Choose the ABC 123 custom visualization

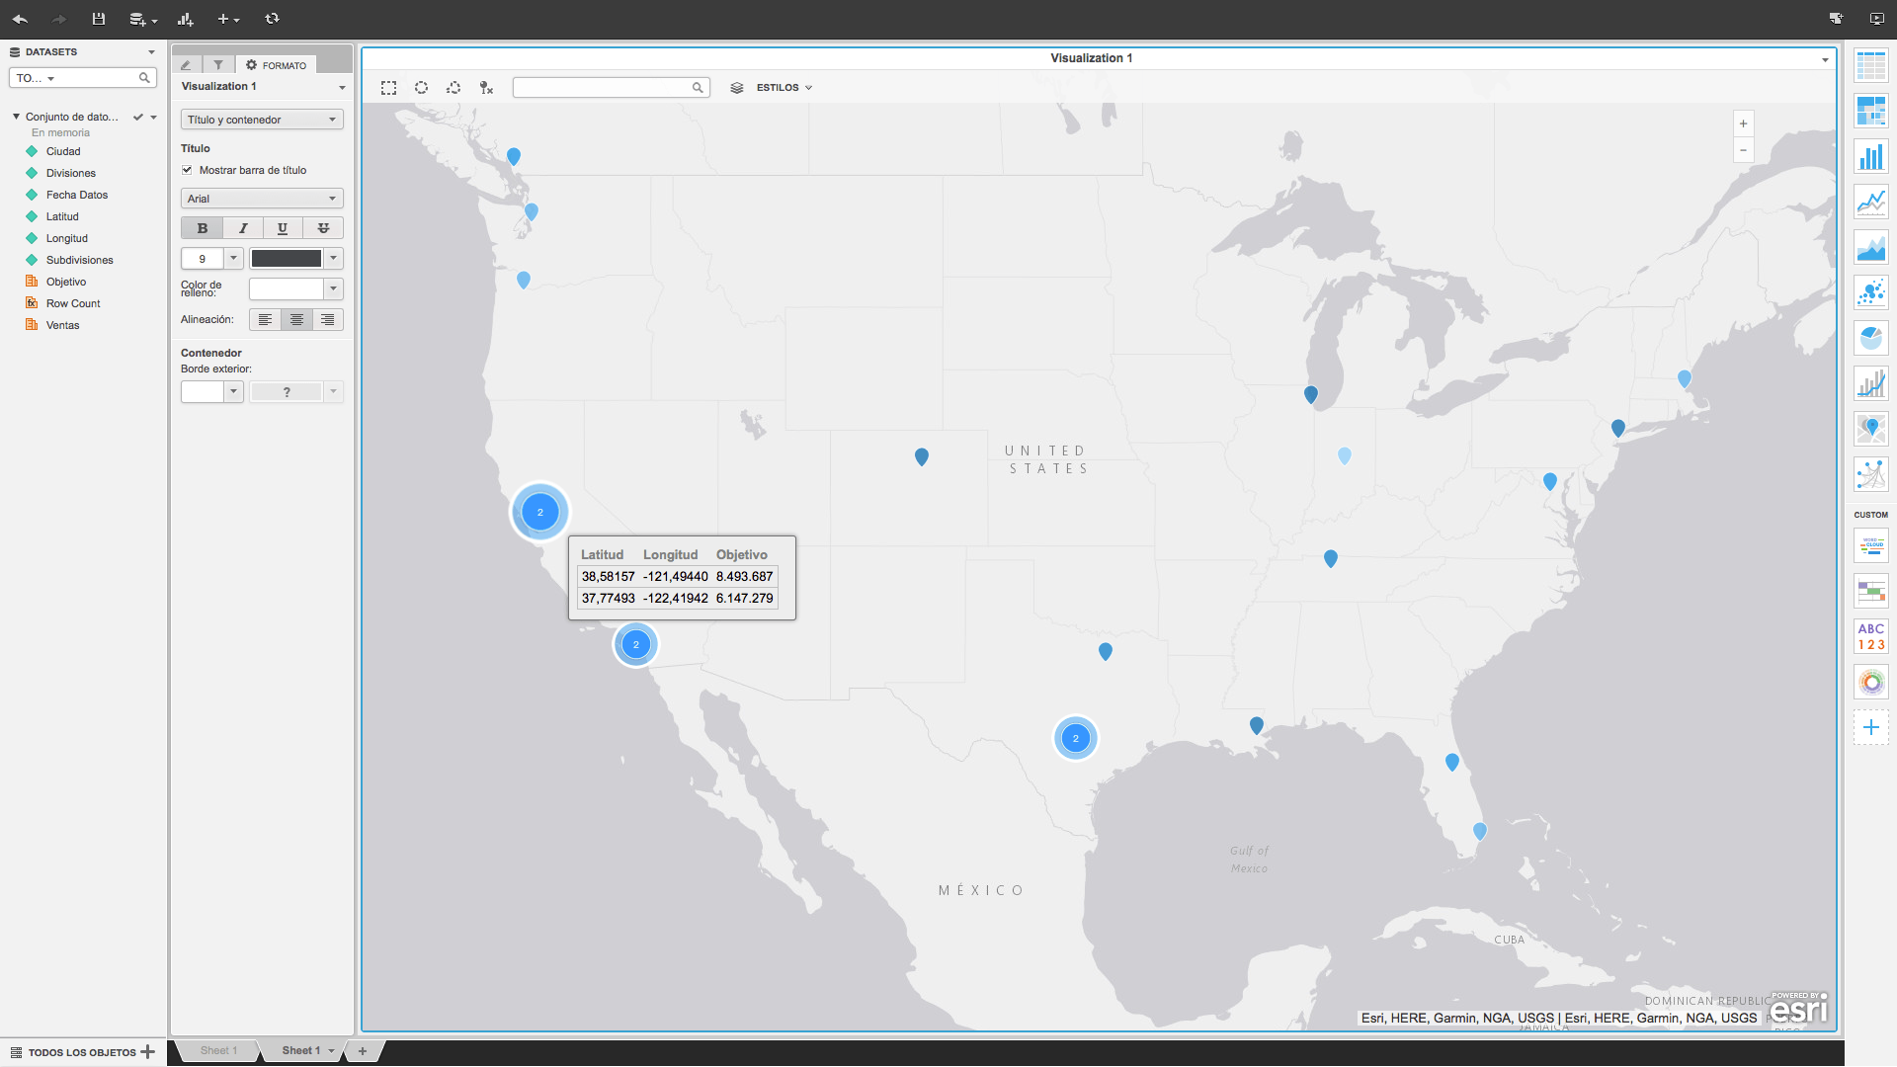[x=1870, y=636]
